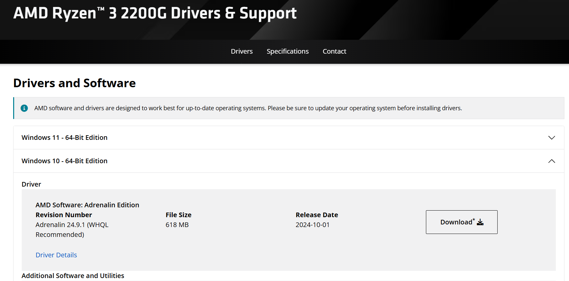Click the Drivers and Software heading
Viewport: 569px width, 281px height.
tap(74, 83)
